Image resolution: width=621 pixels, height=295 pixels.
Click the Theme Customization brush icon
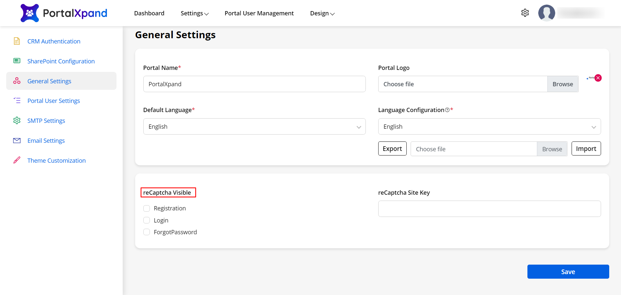click(x=17, y=160)
